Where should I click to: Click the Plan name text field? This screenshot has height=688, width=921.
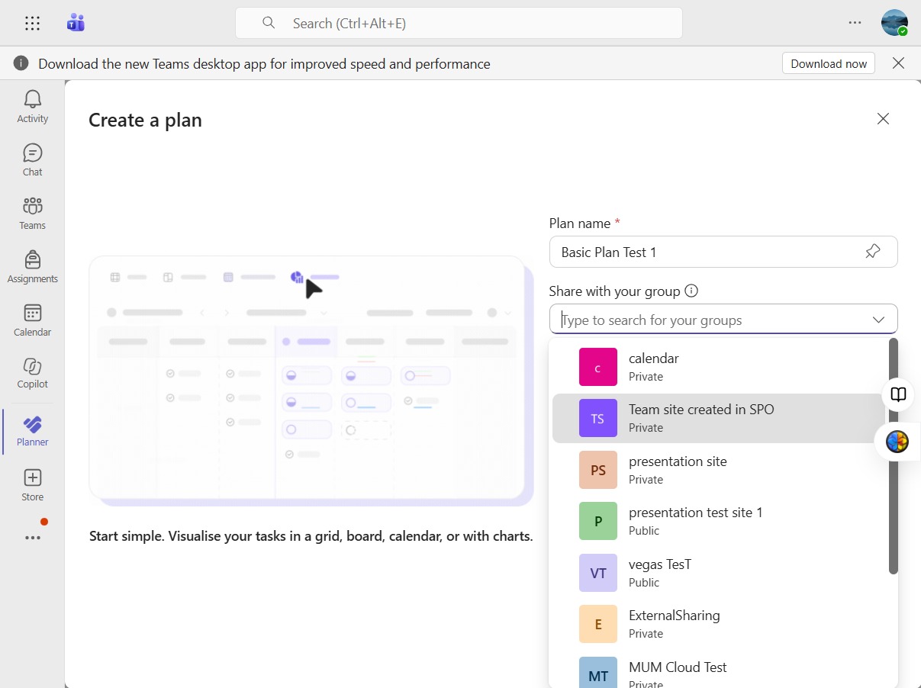723,252
